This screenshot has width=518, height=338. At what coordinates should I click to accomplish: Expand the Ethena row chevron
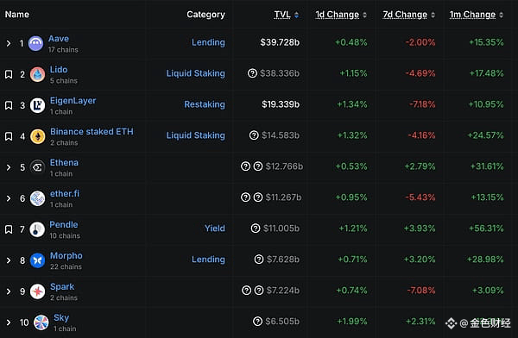9,167
